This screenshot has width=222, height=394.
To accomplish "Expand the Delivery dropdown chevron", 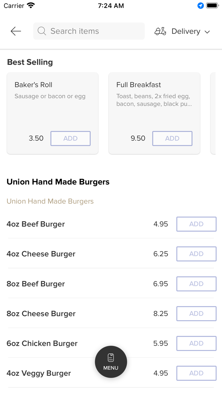I will click(207, 32).
